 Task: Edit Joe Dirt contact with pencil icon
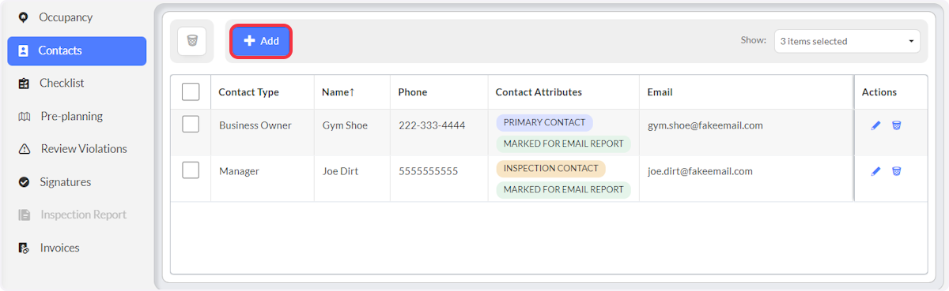tap(875, 171)
